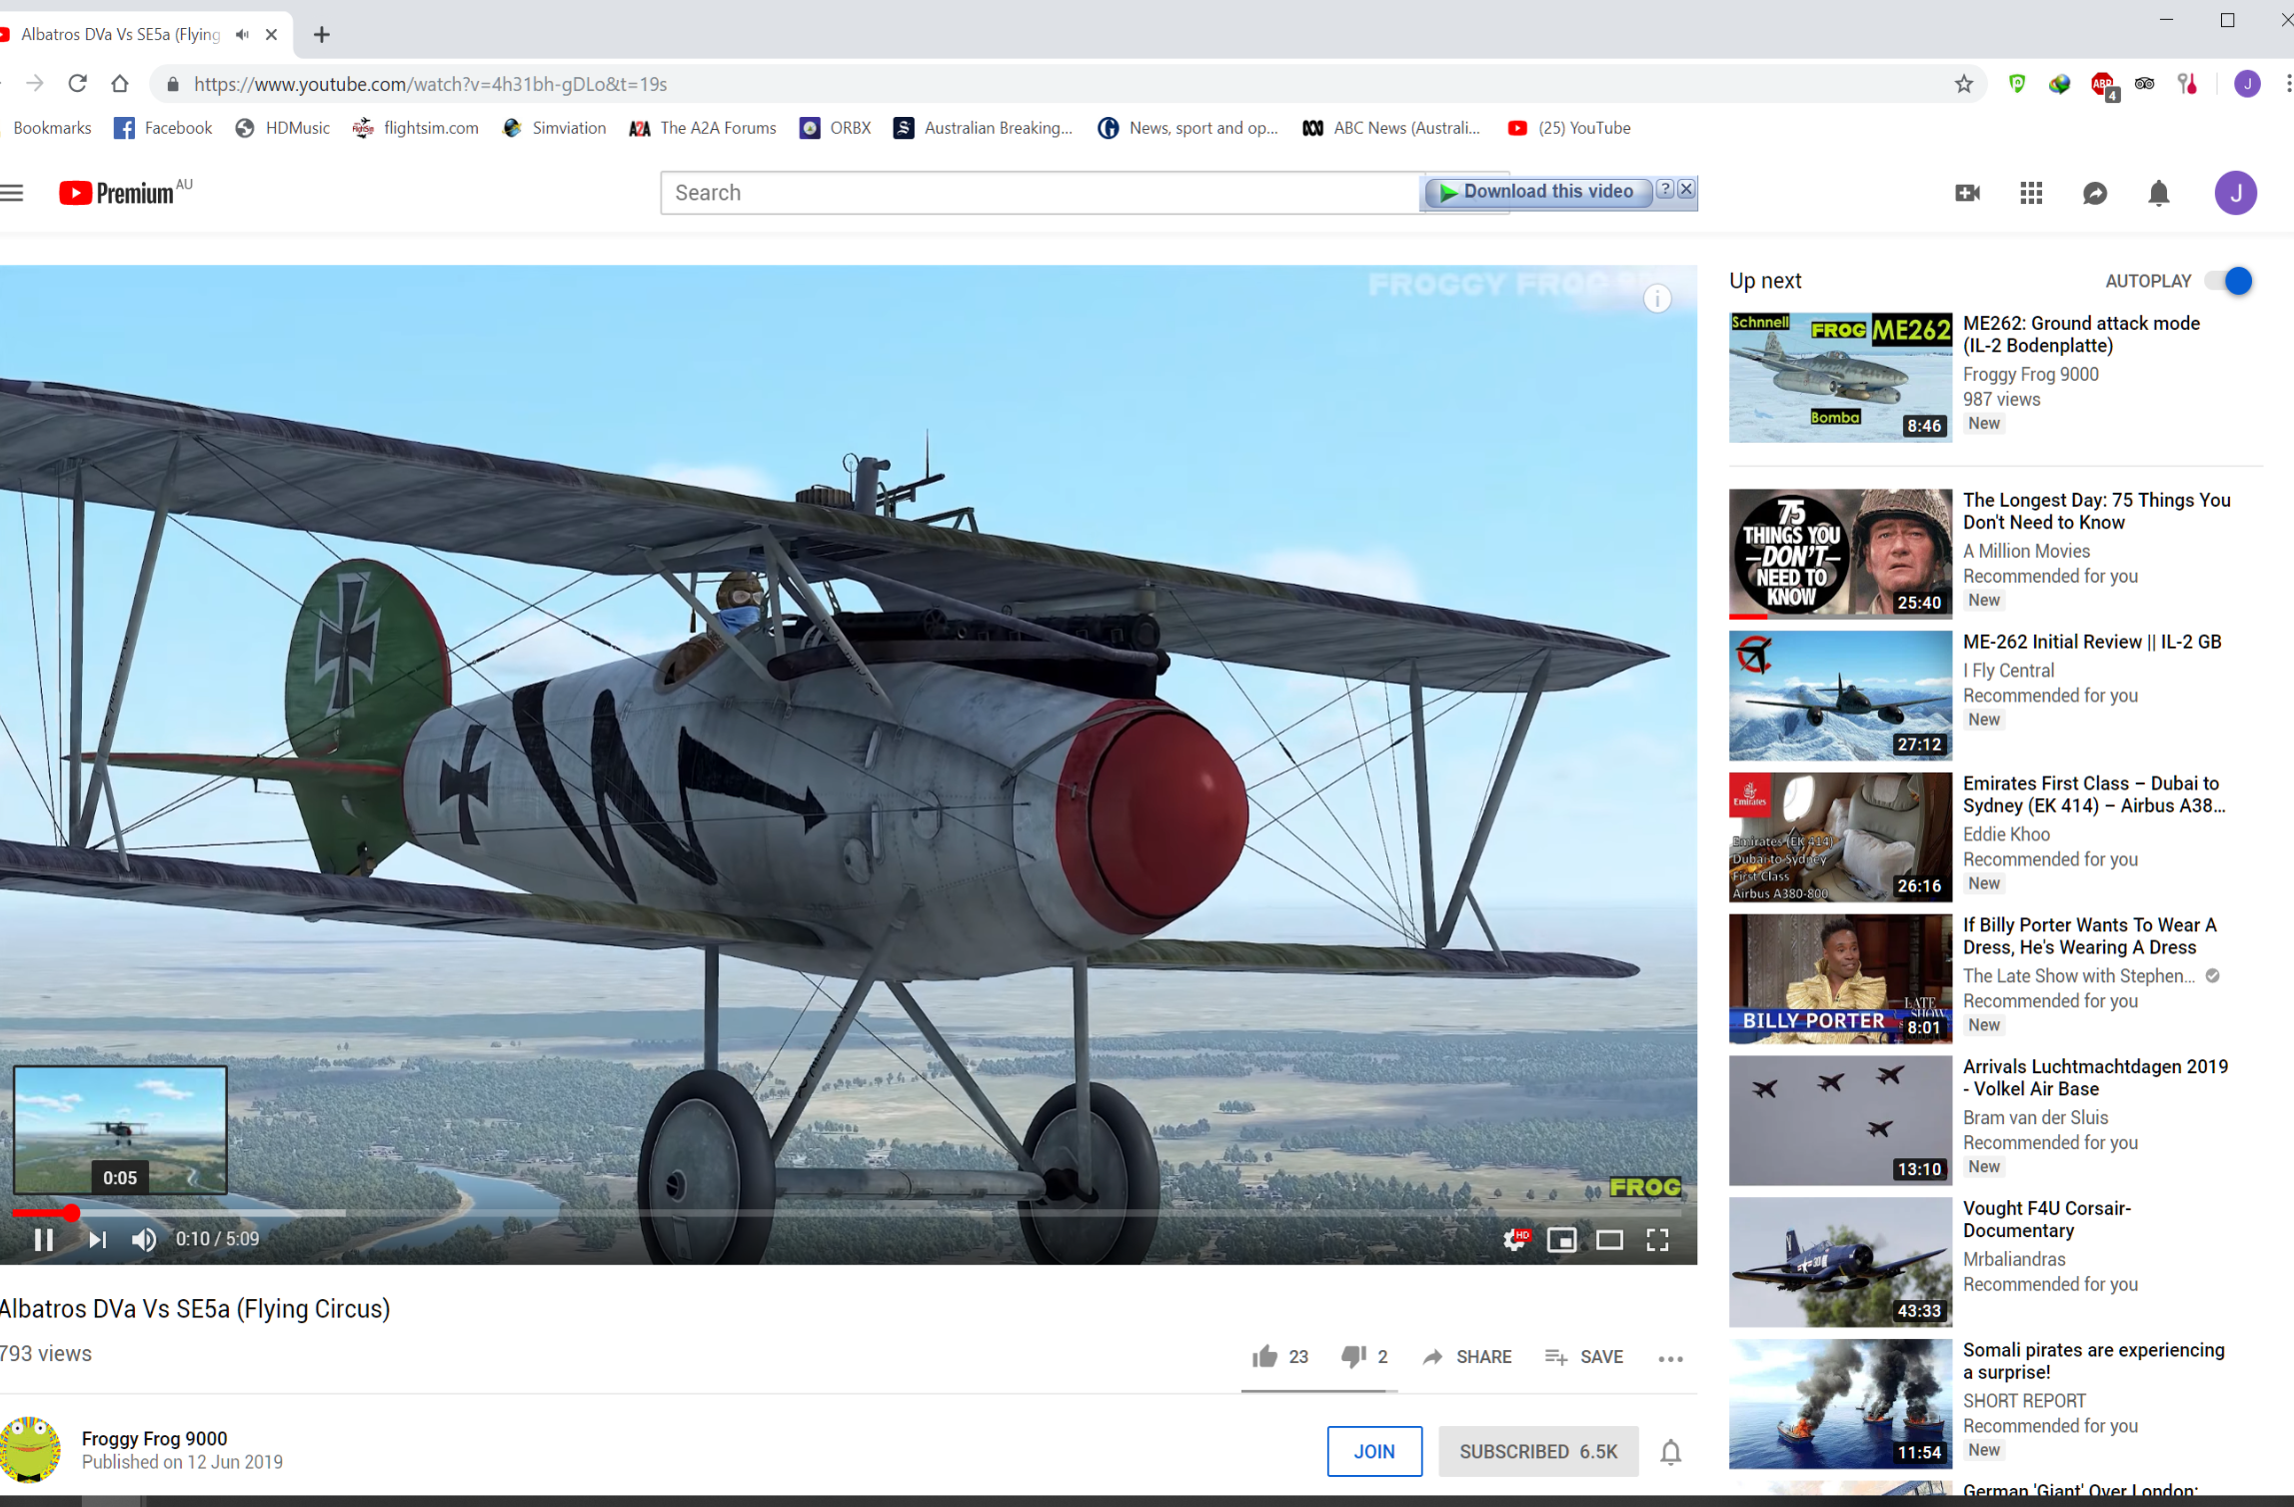Open the YouTube apps grid menu
2294x1507 pixels.
coord(2030,193)
